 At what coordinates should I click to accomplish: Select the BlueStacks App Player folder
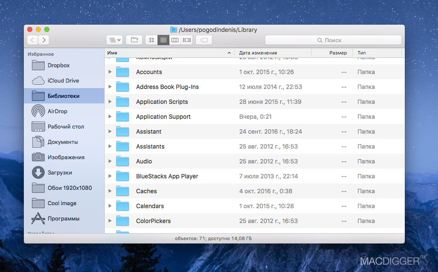tap(166, 176)
